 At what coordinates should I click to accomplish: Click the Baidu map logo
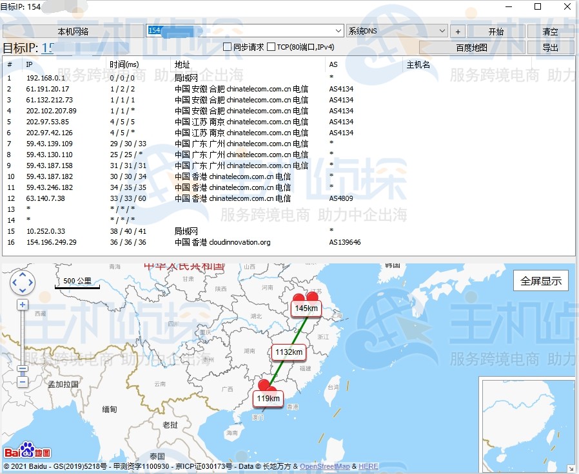[x=27, y=450]
